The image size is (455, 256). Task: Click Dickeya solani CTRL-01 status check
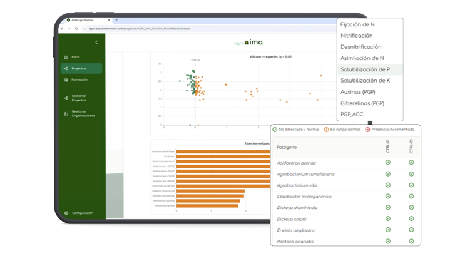388,219
